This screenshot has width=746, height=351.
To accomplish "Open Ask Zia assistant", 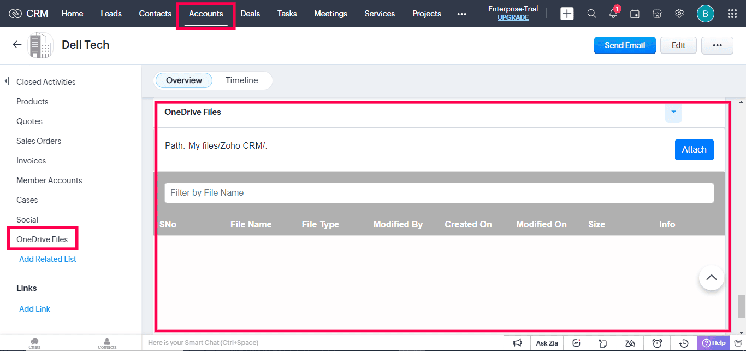I will pos(547,343).
